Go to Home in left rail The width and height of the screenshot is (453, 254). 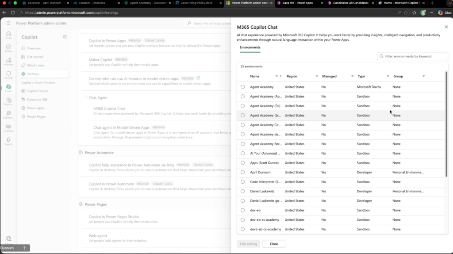tap(8, 35)
